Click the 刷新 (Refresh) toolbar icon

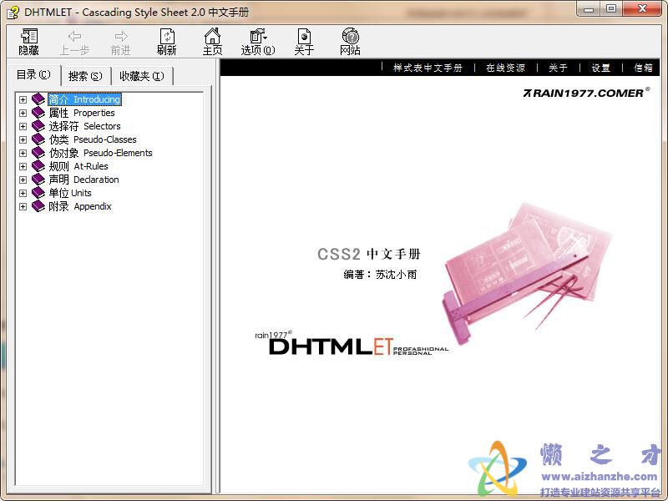pyautogui.click(x=166, y=42)
